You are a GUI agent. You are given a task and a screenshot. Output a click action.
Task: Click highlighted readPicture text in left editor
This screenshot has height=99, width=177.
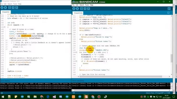pyautogui.click(x=26, y=36)
